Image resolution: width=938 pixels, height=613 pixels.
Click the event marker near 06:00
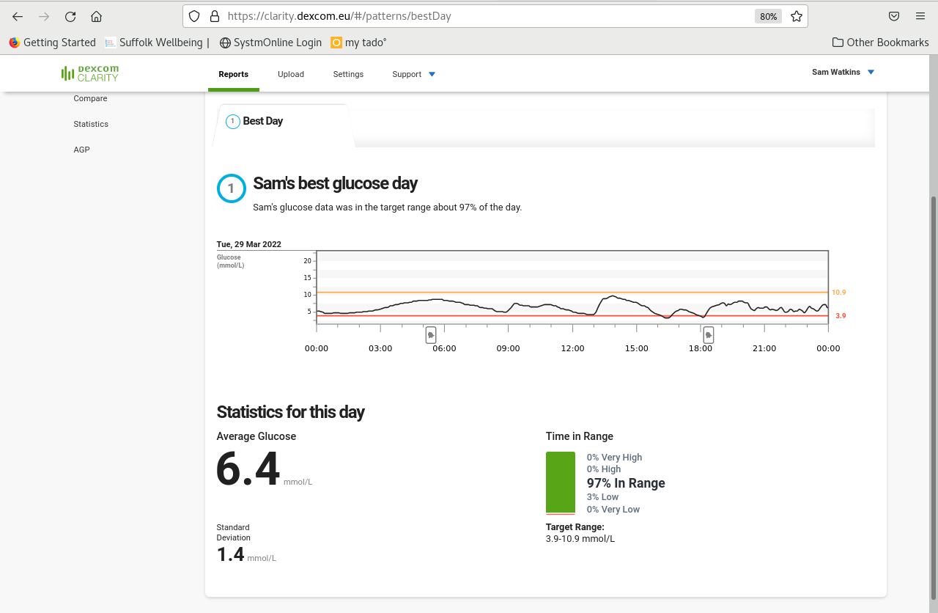[431, 335]
